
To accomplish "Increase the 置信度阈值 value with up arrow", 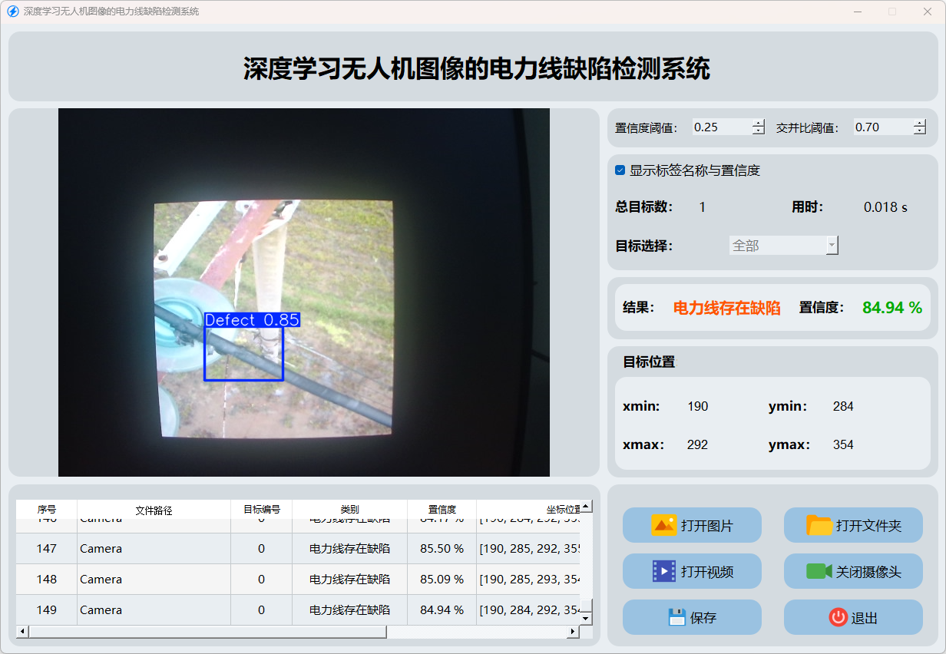I will (759, 123).
